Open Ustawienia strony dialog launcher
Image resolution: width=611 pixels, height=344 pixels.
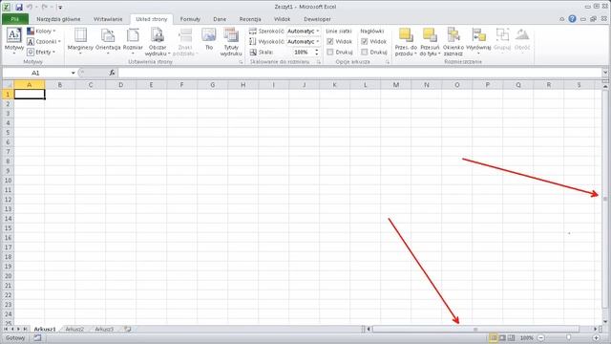[241, 62]
